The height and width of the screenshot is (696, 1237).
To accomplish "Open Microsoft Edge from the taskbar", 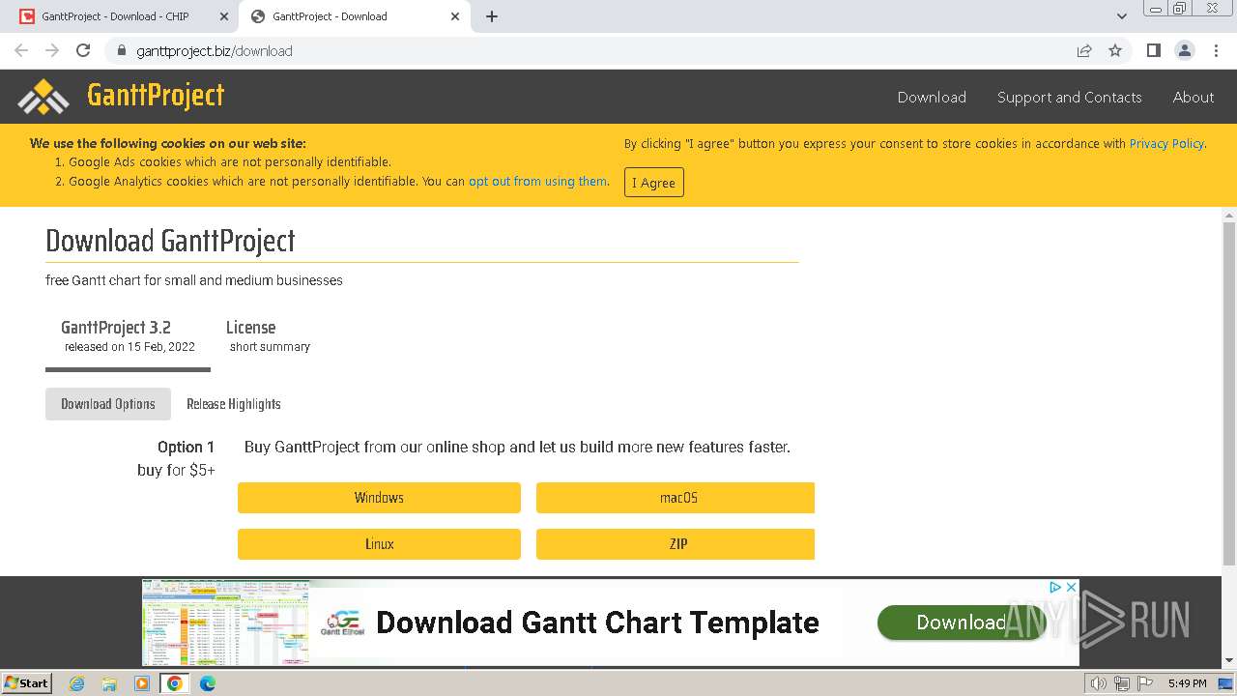I will point(208,683).
